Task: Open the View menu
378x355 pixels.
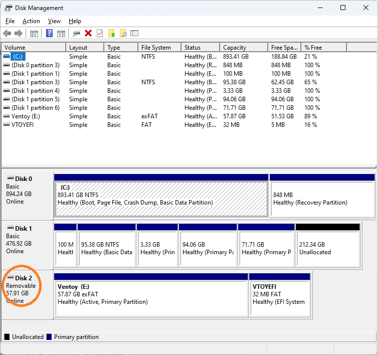Action: (54, 21)
